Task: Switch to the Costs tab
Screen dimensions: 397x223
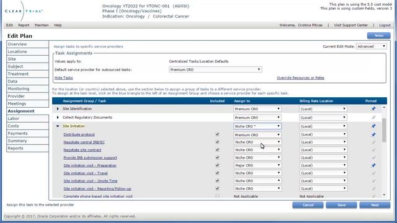Action: coord(27,126)
